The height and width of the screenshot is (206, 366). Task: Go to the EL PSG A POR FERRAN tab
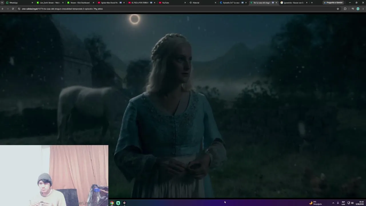tap(142, 3)
